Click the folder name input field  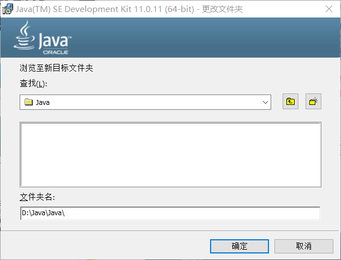click(170, 213)
